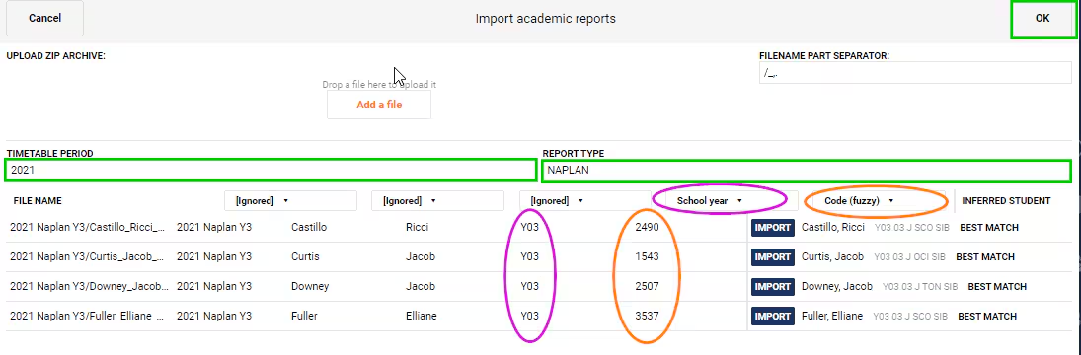Click the first name cell Elliane
The image size is (1081, 355).
421,317
